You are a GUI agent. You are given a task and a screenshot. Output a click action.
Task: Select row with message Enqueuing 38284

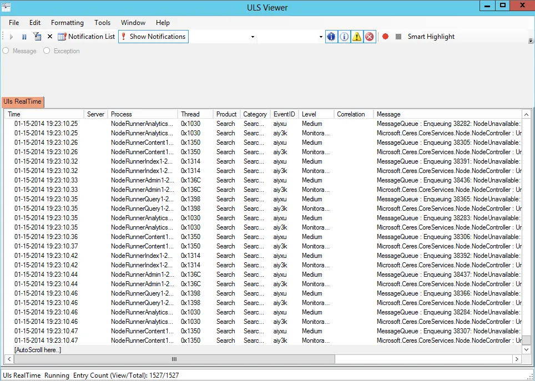point(263,312)
